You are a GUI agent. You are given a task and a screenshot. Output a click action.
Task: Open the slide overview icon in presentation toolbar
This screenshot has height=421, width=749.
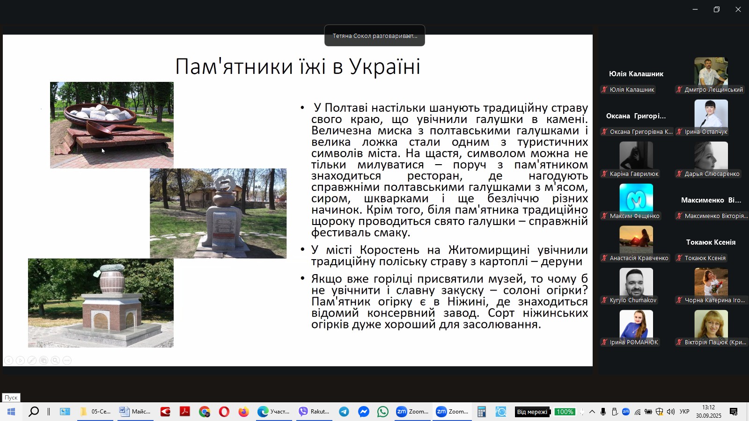tap(43, 360)
